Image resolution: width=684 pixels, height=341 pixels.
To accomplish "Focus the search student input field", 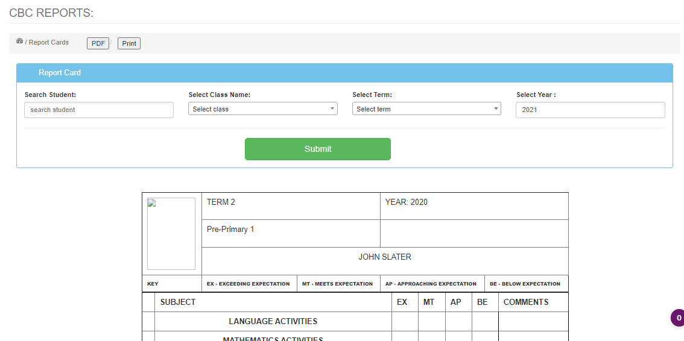I will pos(99,110).
